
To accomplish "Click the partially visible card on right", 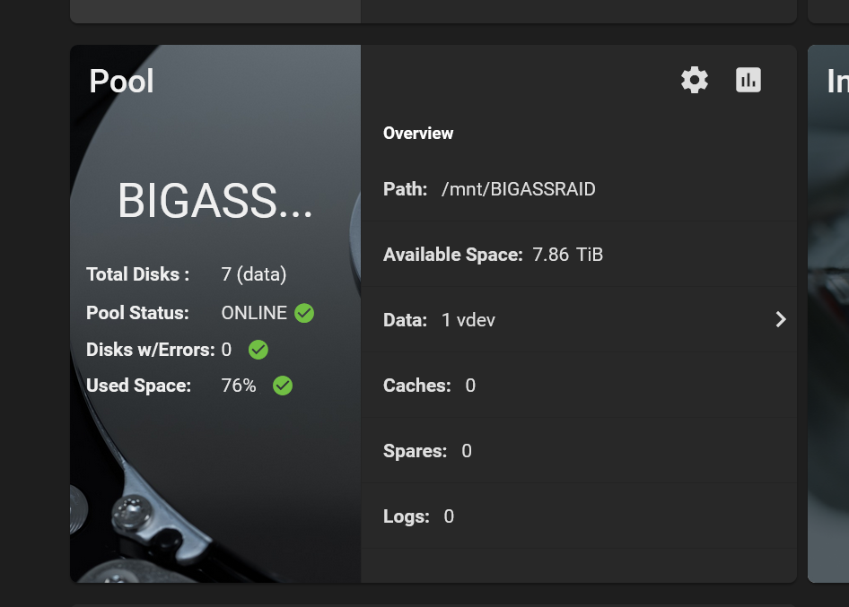I will click(x=828, y=314).
